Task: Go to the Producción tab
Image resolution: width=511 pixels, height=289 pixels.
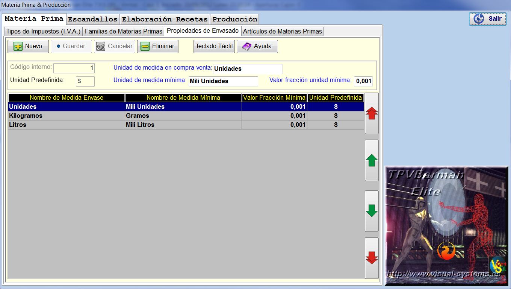Action: (x=234, y=19)
